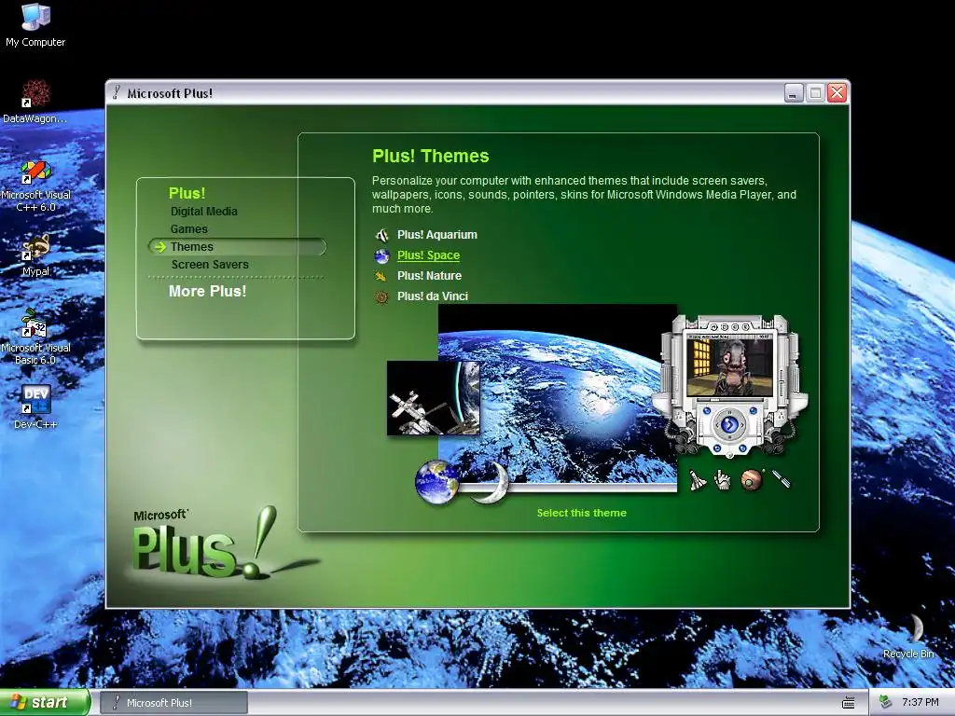Click the Plus! heading in the menu
Screen dimensions: 955x716
187,193
